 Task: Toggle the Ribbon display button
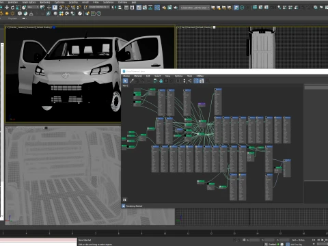tap(139, 8)
